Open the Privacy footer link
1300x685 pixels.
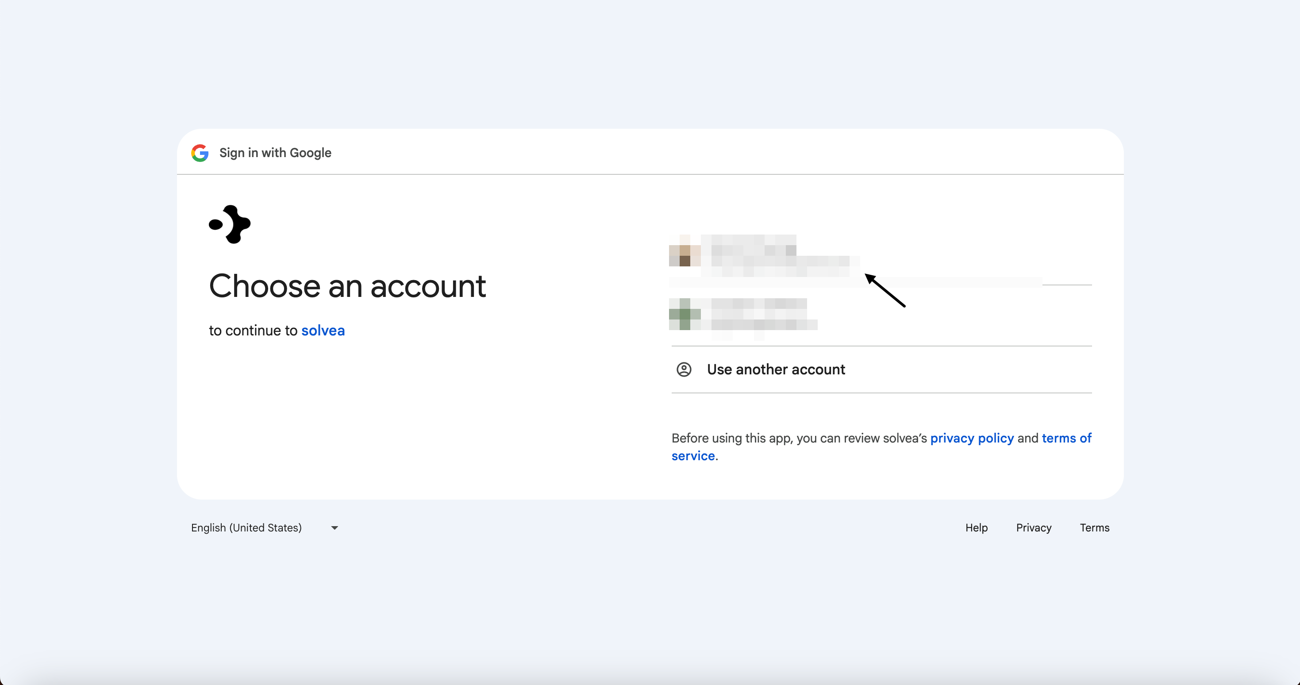point(1034,527)
